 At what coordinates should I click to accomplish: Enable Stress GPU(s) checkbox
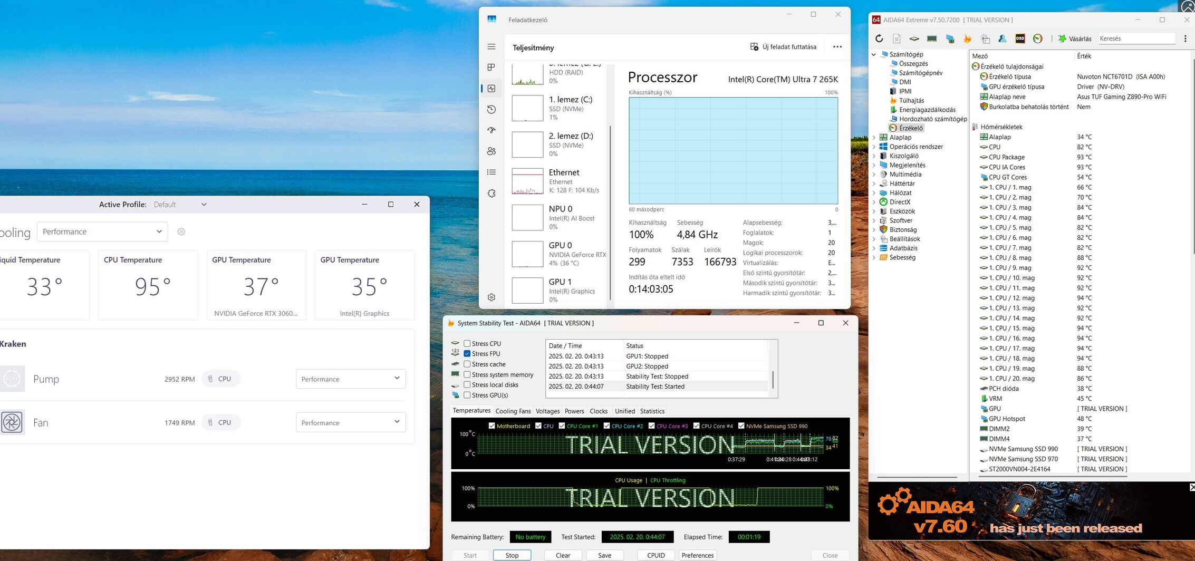pyautogui.click(x=467, y=395)
